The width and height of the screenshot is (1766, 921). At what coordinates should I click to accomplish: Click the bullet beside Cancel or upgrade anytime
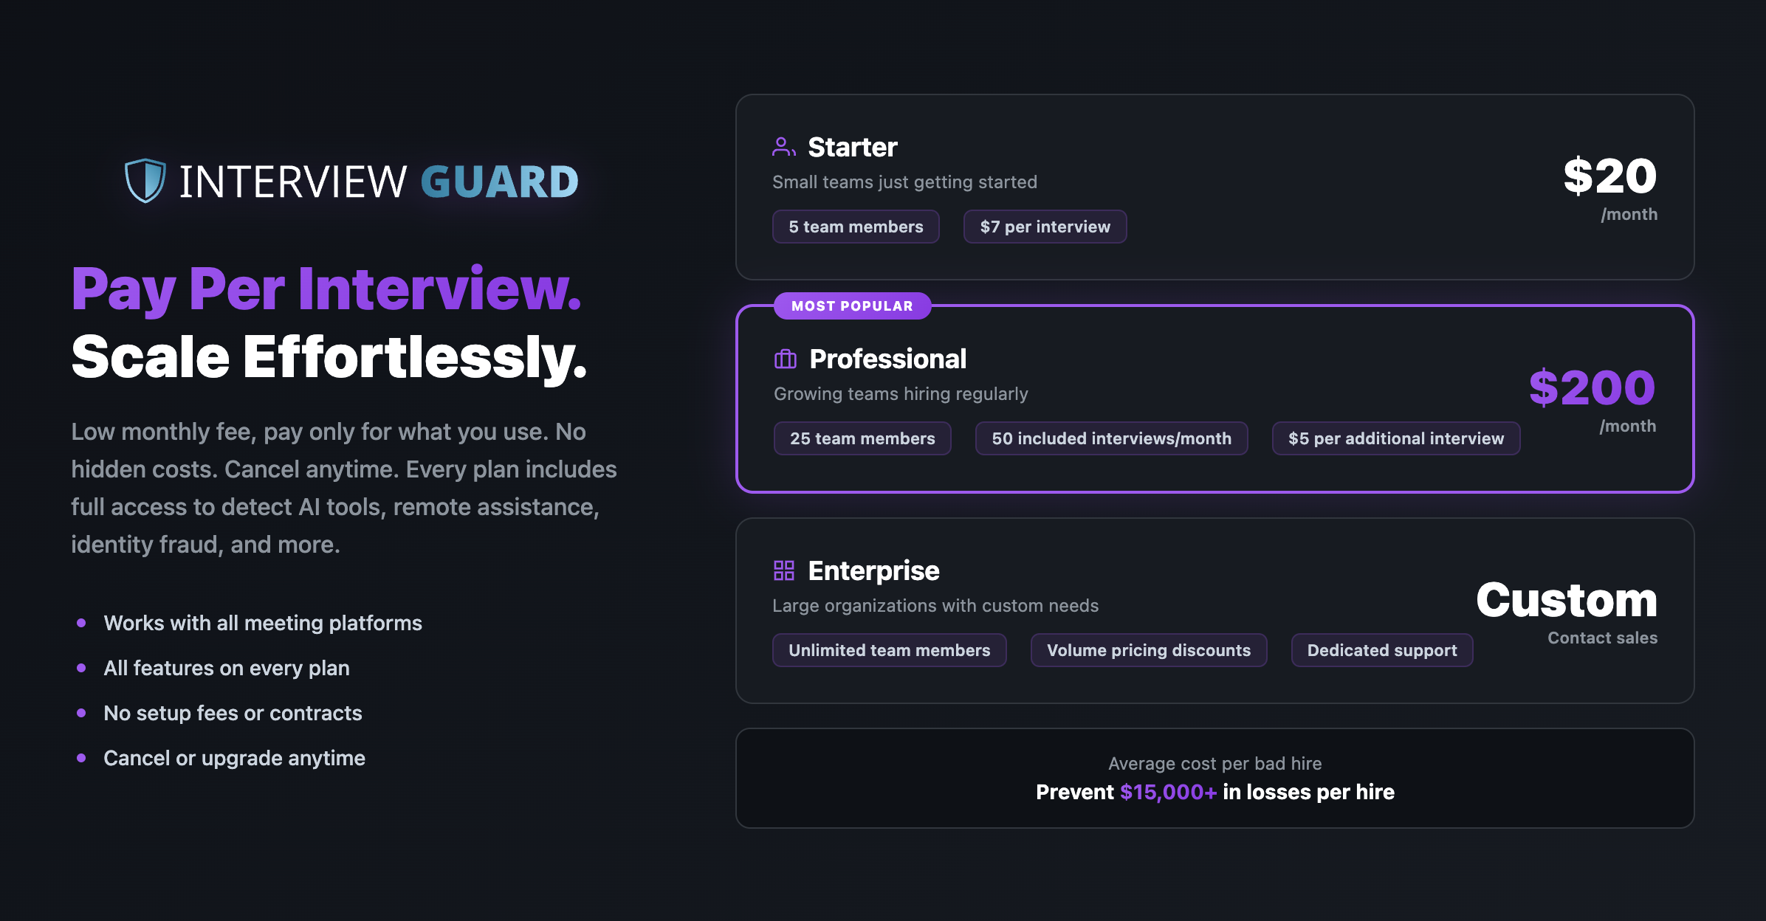[x=83, y=757]
